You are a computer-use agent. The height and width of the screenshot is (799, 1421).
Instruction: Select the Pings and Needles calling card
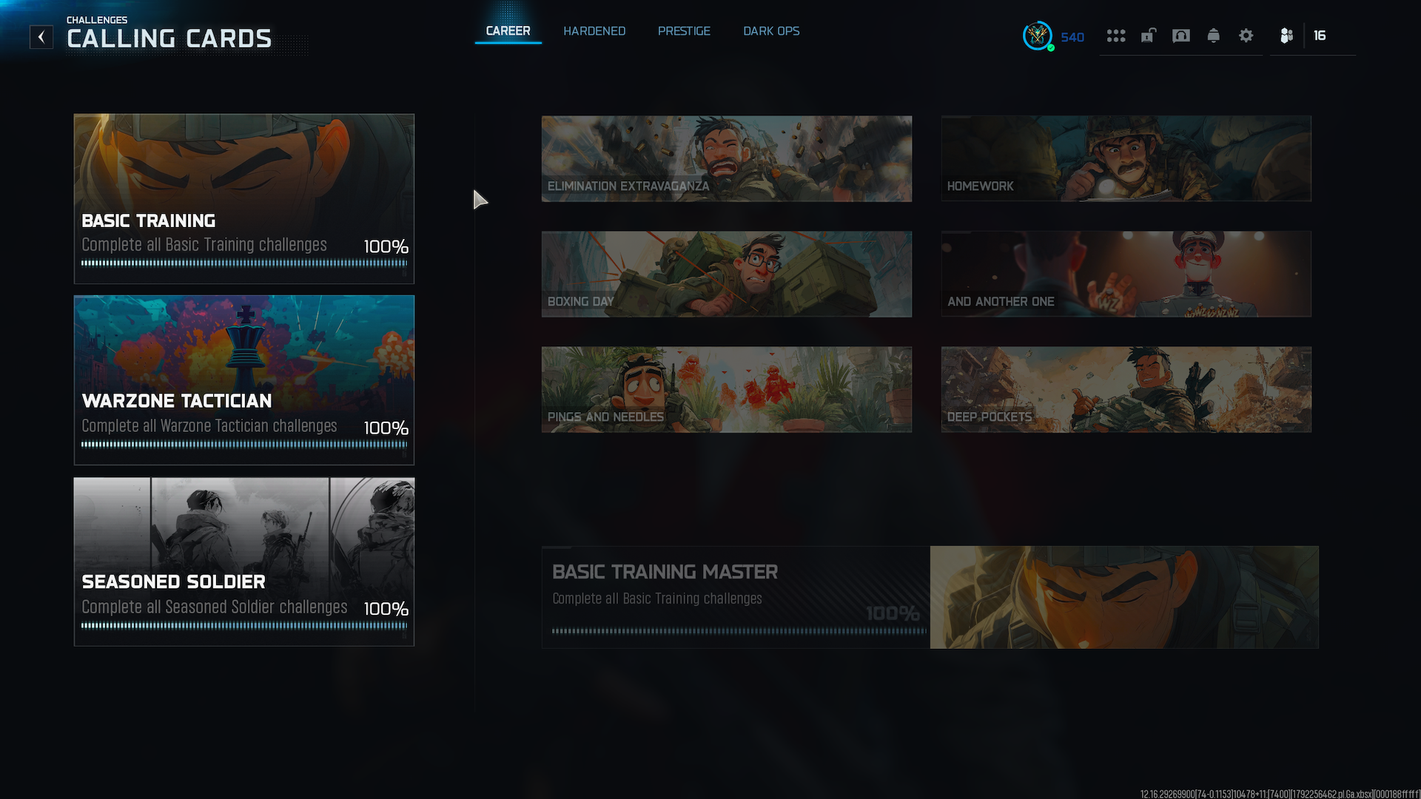(727, 389)
